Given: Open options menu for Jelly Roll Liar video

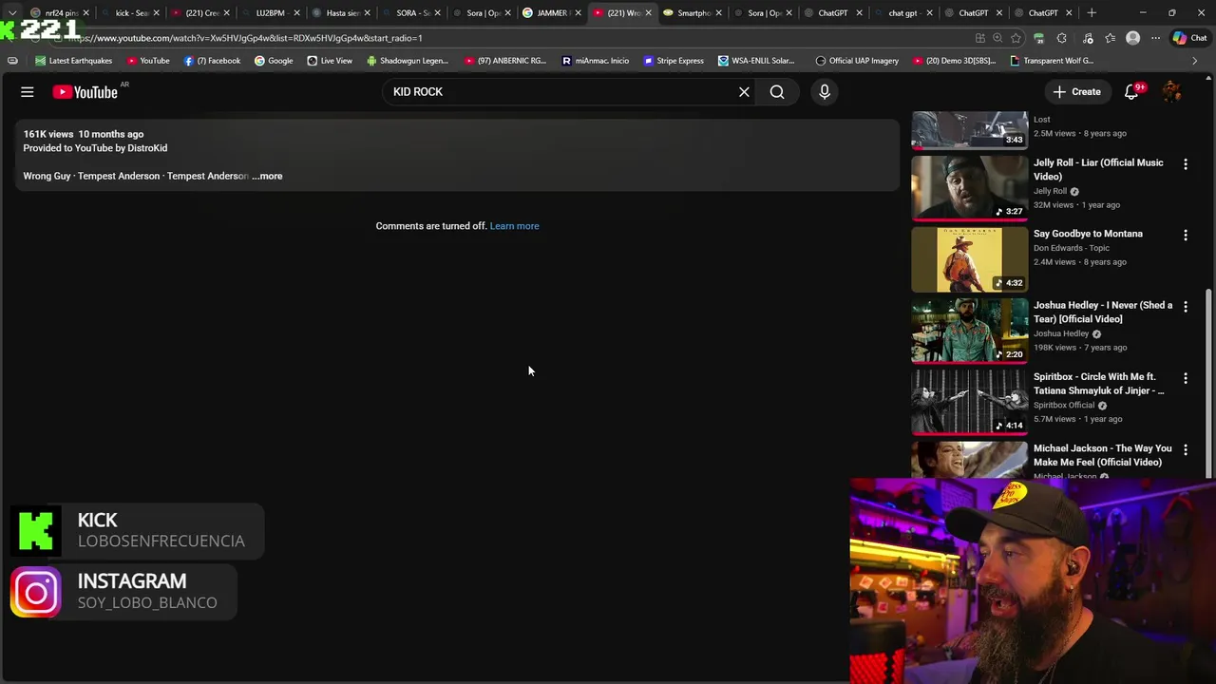Looking at the screenshot, I should coord(1185,164).
